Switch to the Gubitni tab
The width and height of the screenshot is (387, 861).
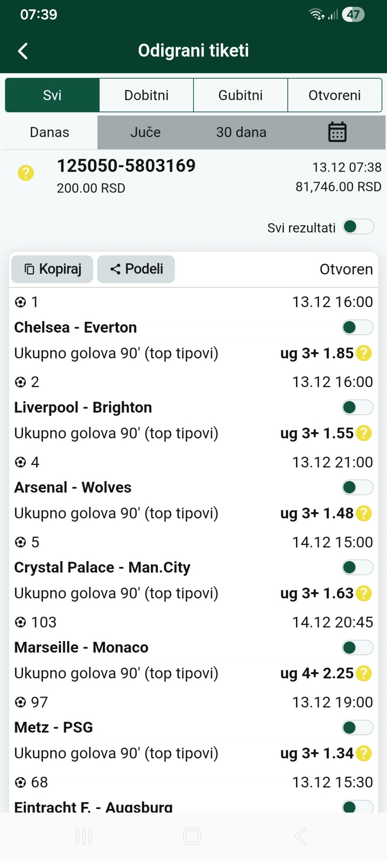point(241,95)
